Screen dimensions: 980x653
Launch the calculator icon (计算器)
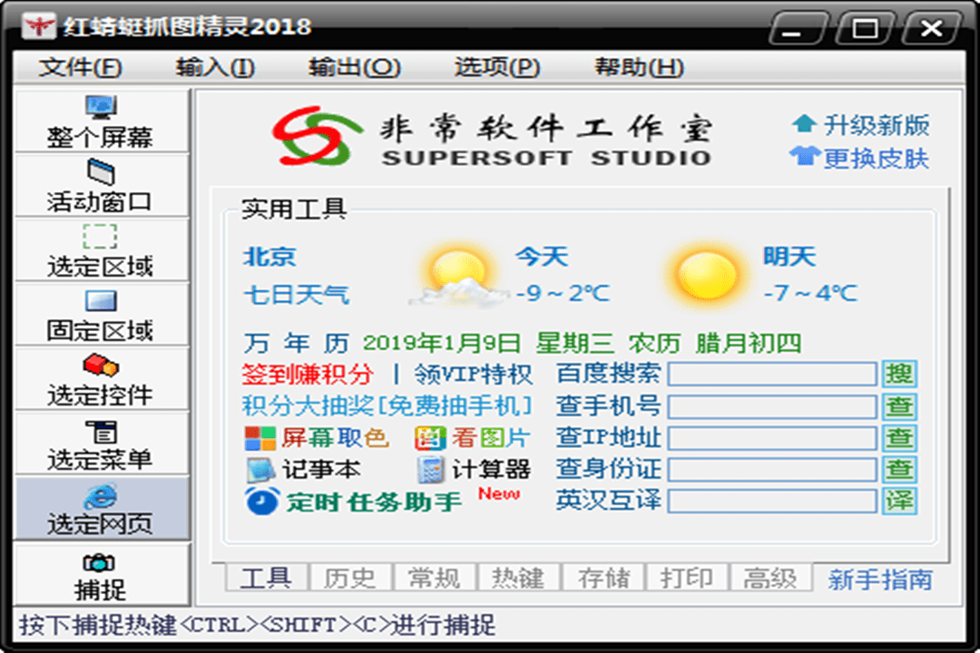point(430,470)
